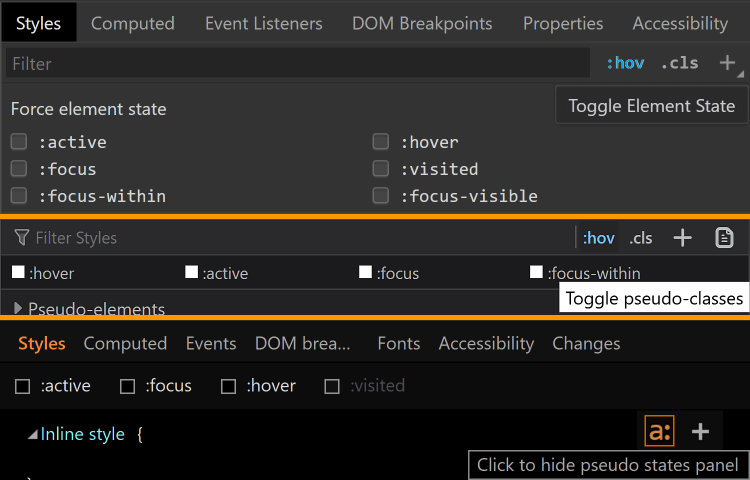The image size is (750, 480).
Task: Toggle the blue :hov button in top filter bar
Action: click(625, 63)
